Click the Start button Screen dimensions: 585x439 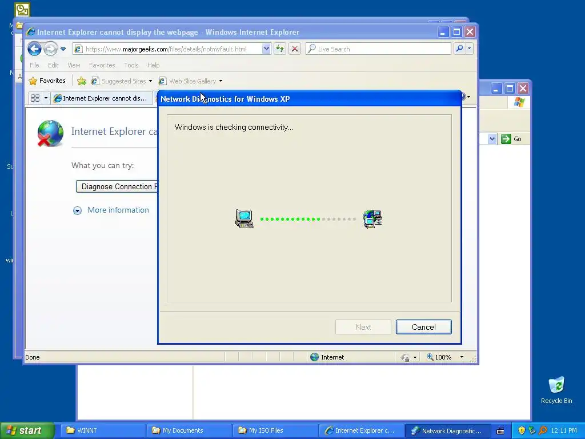pyautogui.click(x=26, y=430)
